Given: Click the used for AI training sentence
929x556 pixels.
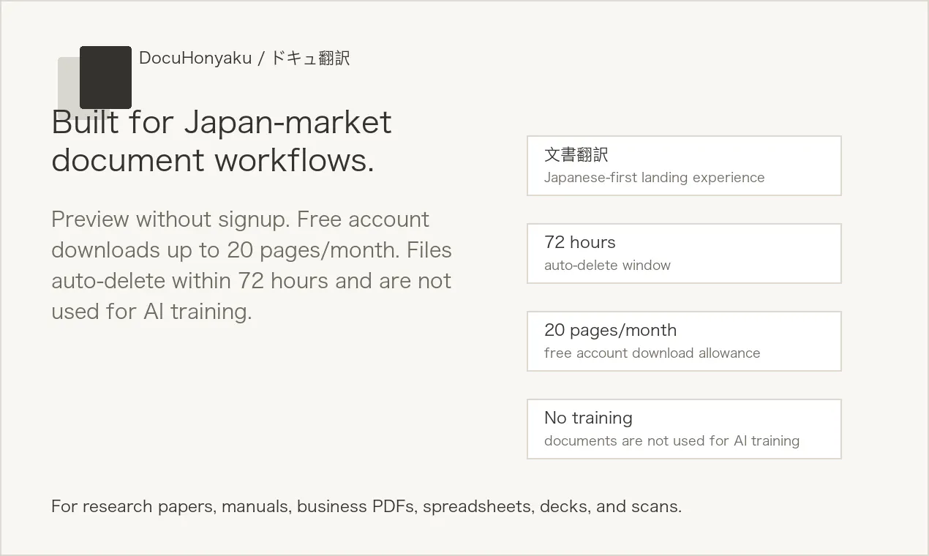Looking at the screenshot, I should (x=151, y=312).
